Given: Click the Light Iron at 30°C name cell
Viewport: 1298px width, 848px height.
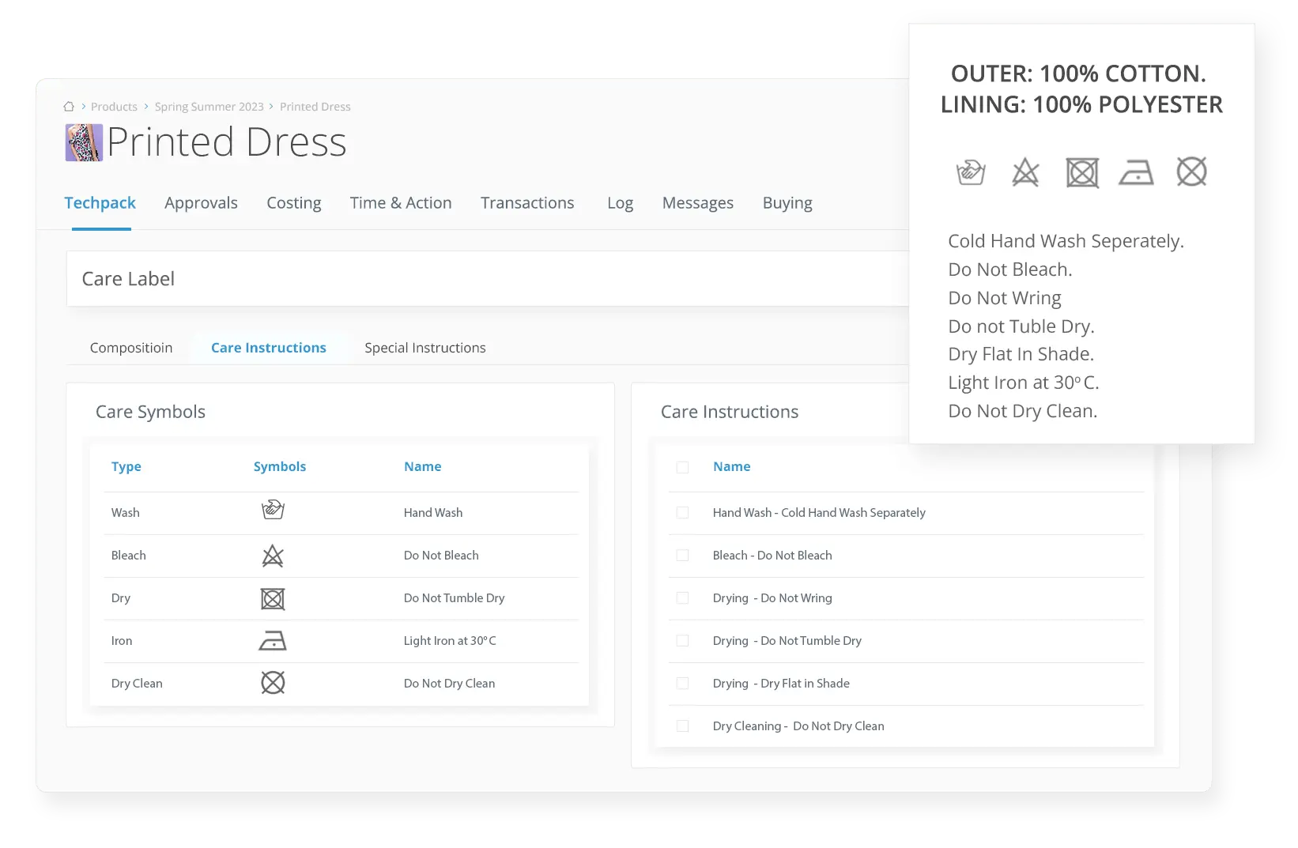Looking at the screenshot, I should coord(450,641).
